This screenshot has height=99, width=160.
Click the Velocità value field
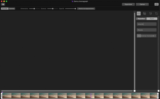(146, 24)
